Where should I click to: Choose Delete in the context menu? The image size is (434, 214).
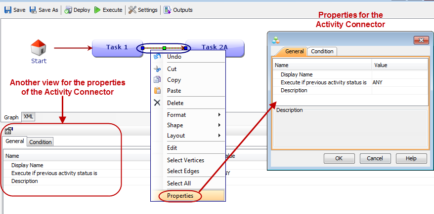tap(175, 103)
